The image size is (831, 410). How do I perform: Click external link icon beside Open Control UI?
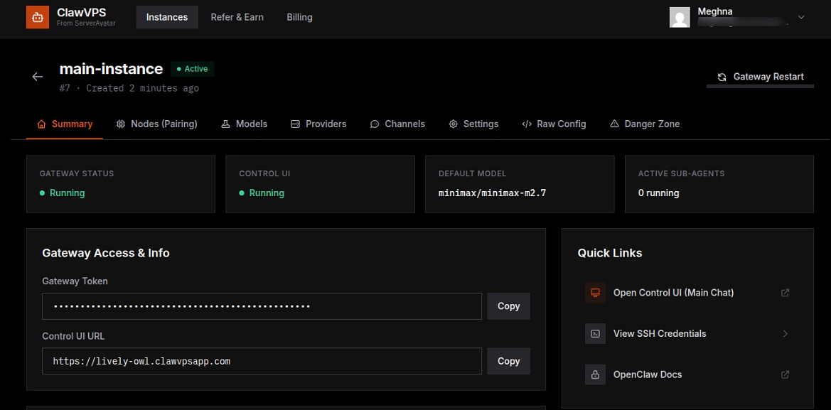tap(786, 293)
